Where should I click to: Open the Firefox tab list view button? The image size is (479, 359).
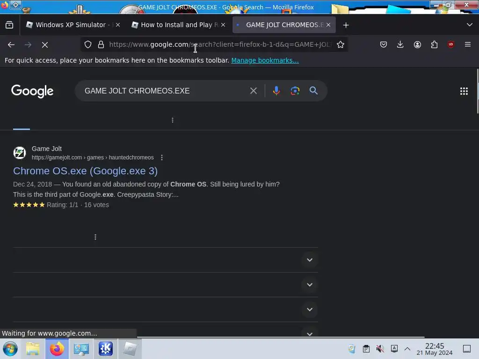pyautogui.click(x=9, y=25)
